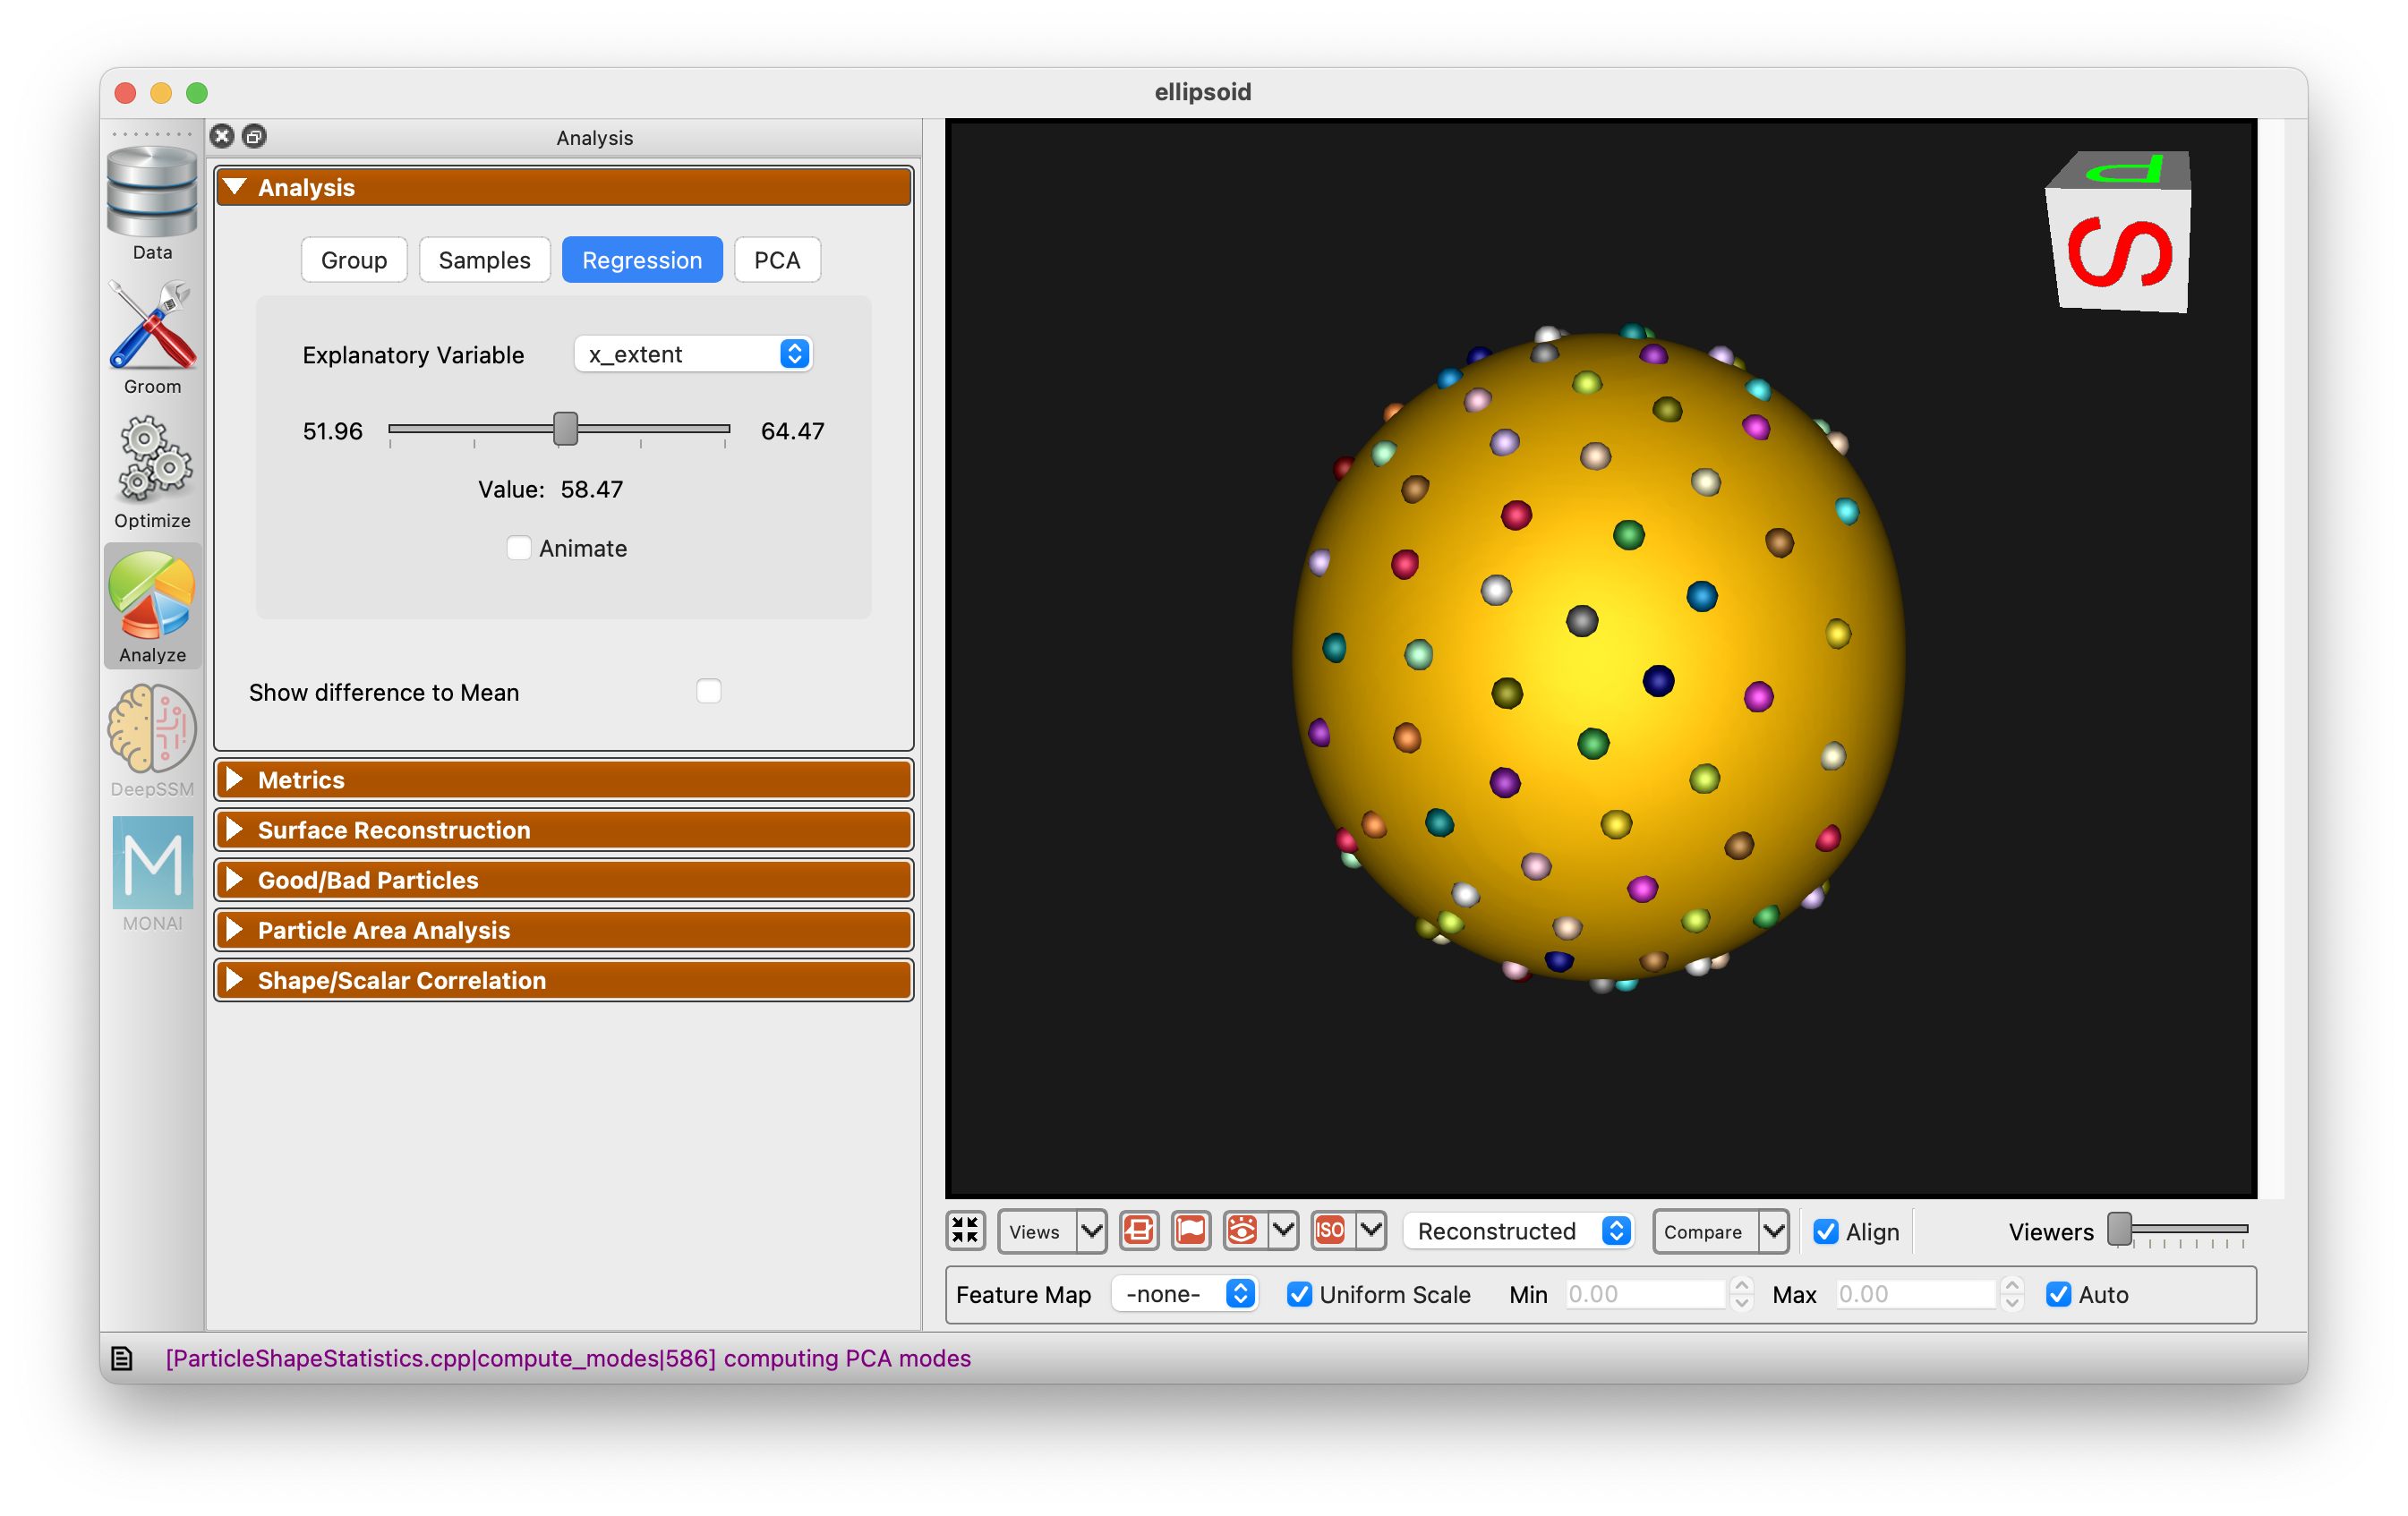Open the Feature Map -none- dropdown
Viewport: 2408px width, 1516px height.
(x=1184, y=1295)
